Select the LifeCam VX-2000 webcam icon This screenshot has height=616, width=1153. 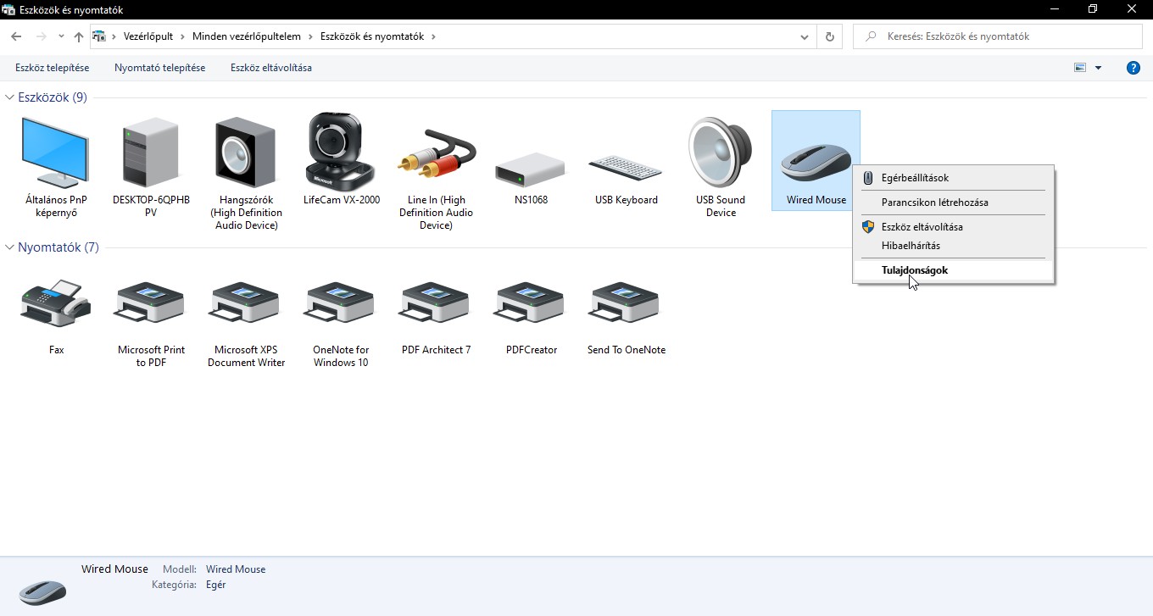click(x=341, y=153)
